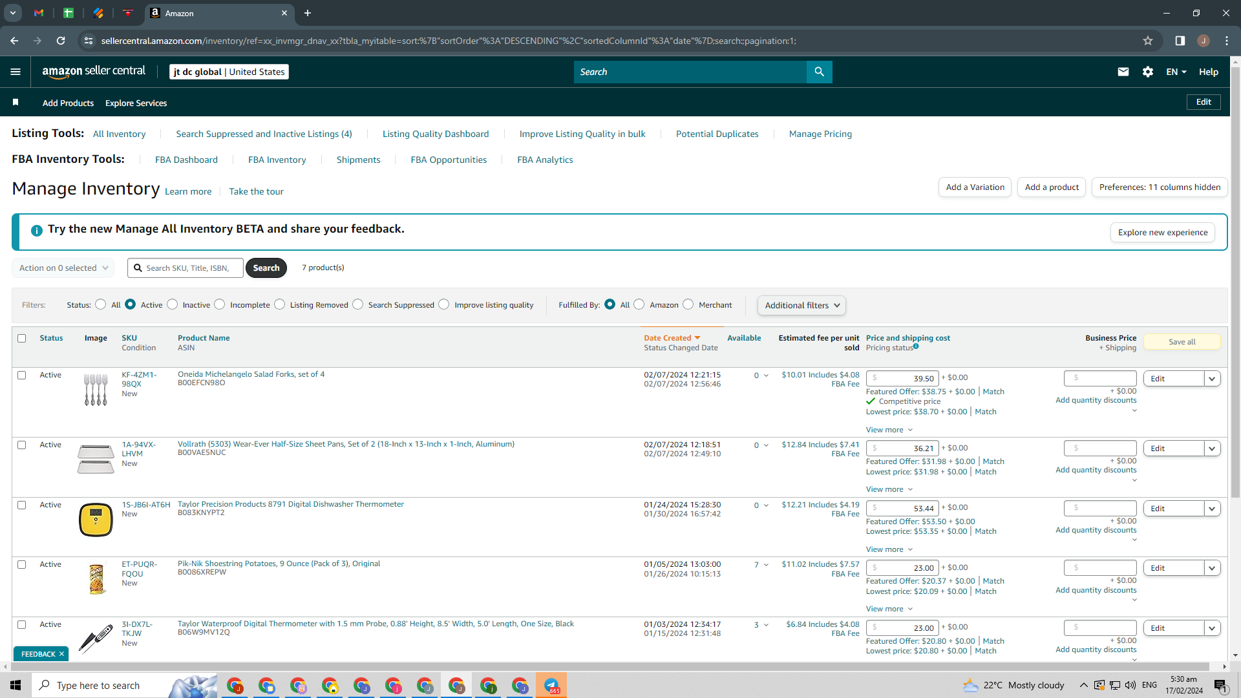Open the browser side panel icon
Image resolution: width=1241 pixels, height=698 pixels.
1180,41
